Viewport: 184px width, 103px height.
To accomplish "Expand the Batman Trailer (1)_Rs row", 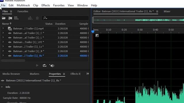I will [3, 56].
